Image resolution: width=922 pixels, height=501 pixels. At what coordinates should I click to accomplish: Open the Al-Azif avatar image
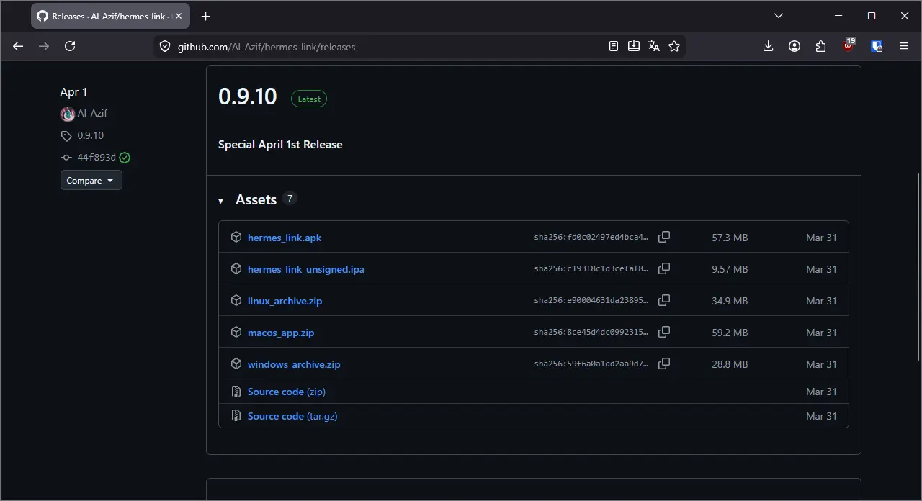(68, 114)
